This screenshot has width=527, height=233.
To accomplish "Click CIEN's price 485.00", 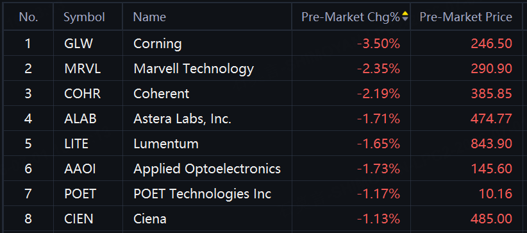I will (x=492, y=219).
